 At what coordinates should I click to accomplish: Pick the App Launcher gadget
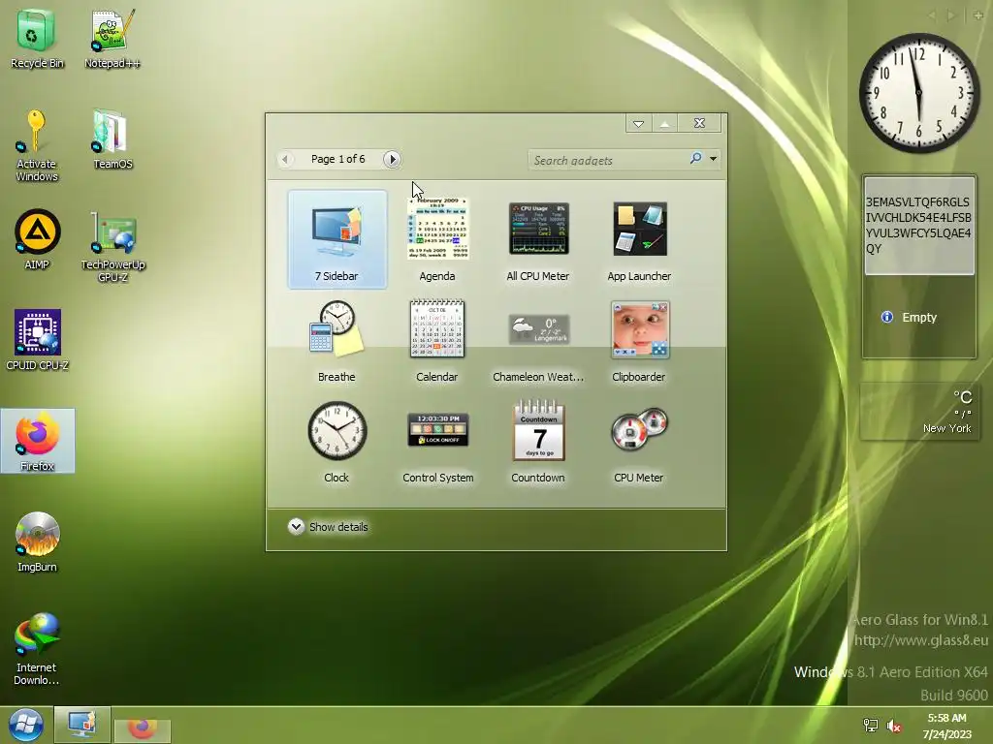tap(639, 239)
